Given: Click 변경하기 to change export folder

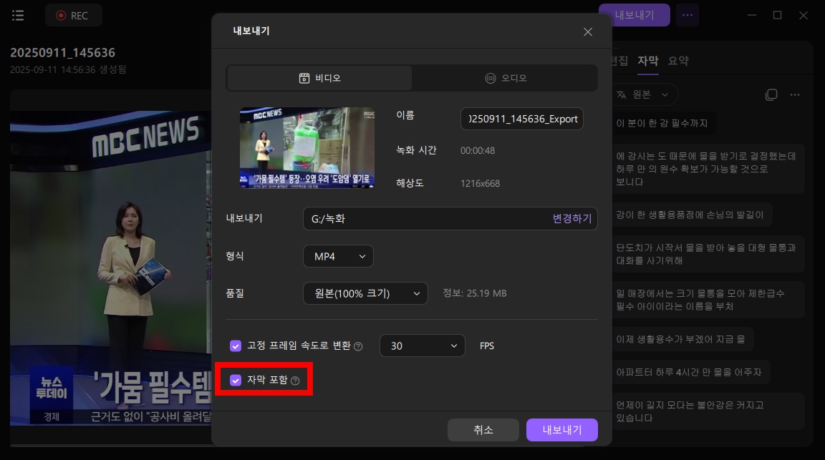Looking at the screenshot, I should point(572,219).
